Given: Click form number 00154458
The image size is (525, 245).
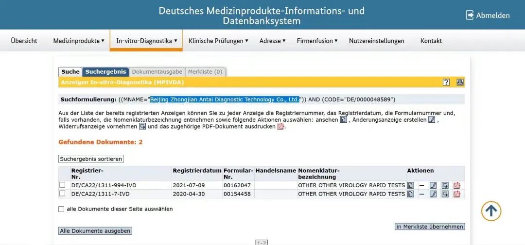Looking at the screenshot, I should point(237,194).
